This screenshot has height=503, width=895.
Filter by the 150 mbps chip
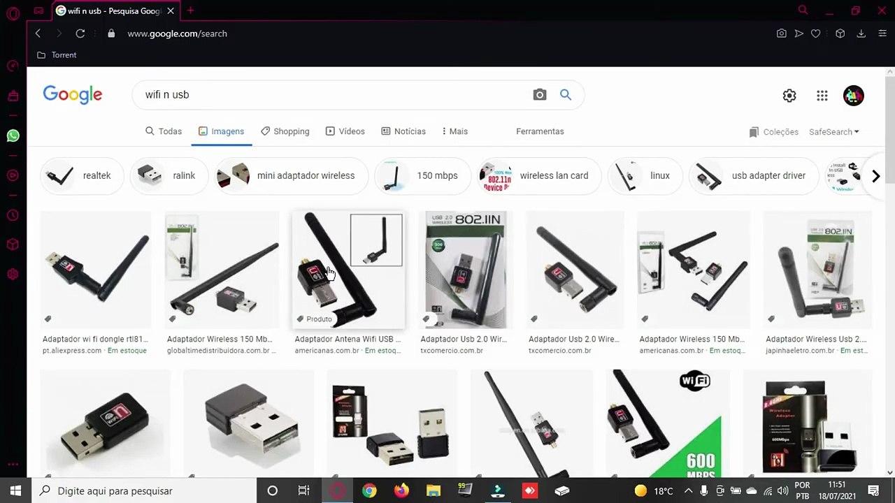click(x=422, y=175)
